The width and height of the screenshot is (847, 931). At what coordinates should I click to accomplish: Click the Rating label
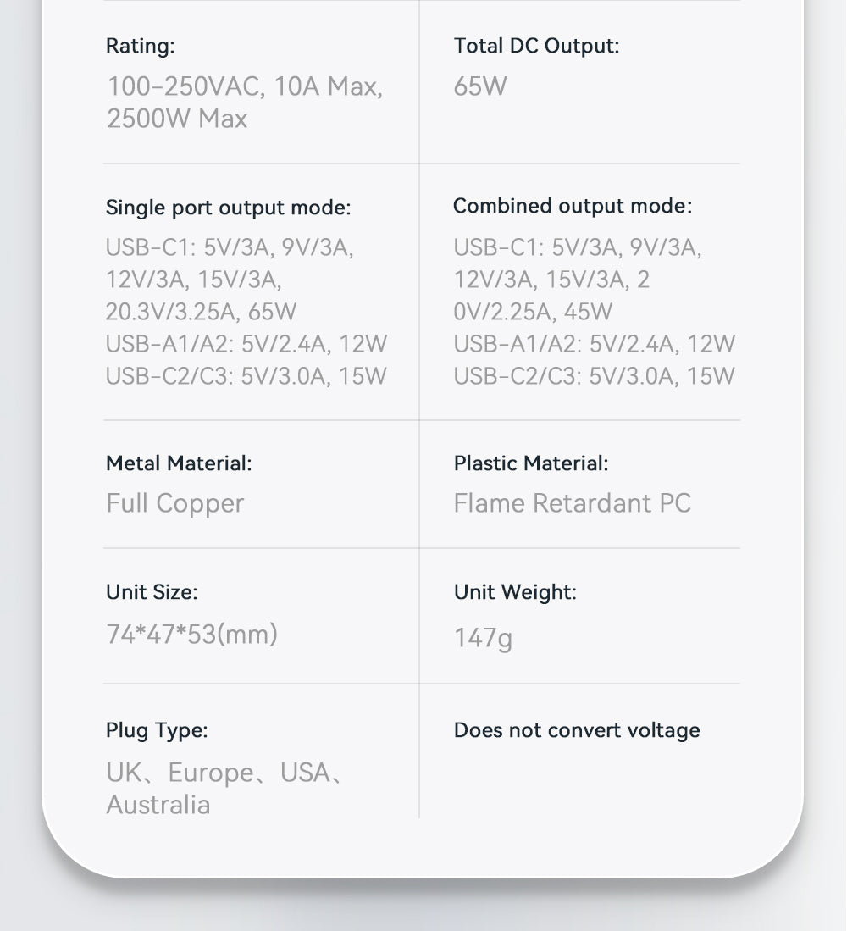140,46
